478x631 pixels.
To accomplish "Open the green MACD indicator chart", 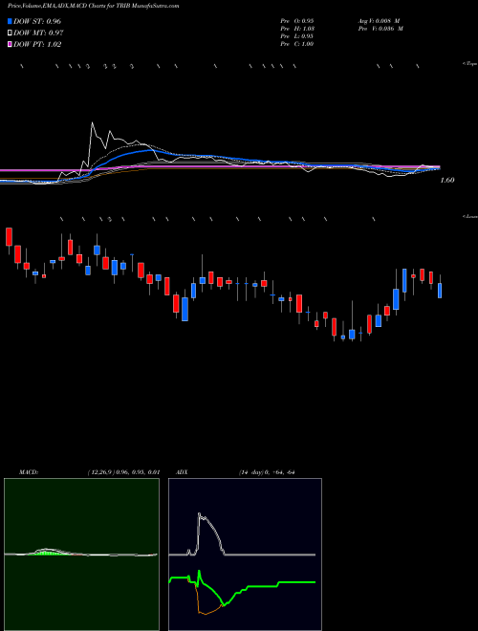I will pos(81,555).
